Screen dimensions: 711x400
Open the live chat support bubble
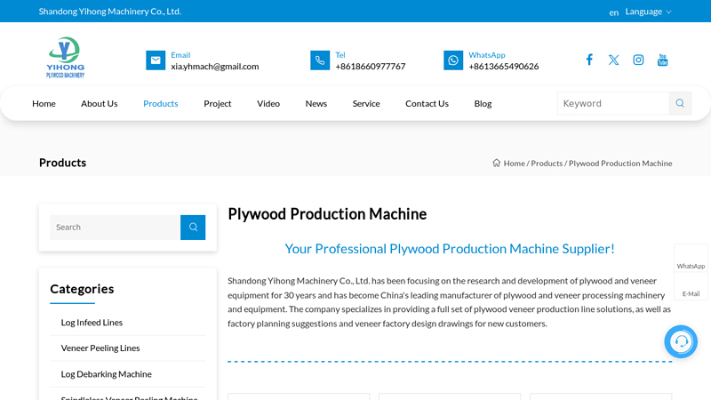pyautogui.click(x=681, y=341)
